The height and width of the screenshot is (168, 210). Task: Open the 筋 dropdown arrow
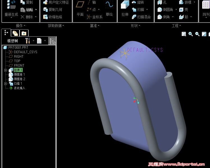tap(191, 17)
